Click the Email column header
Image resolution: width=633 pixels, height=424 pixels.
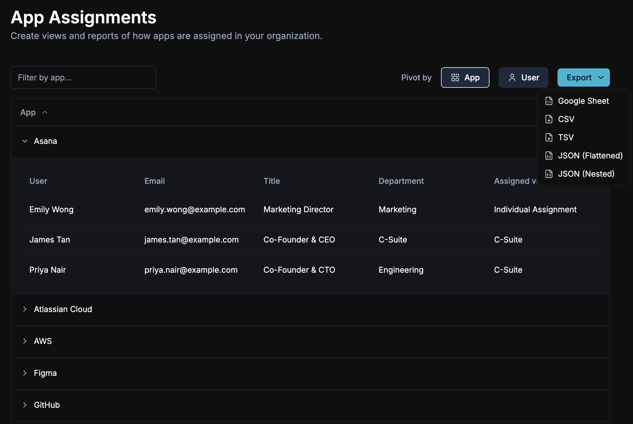pyautogui.click(x=154, y=181)
